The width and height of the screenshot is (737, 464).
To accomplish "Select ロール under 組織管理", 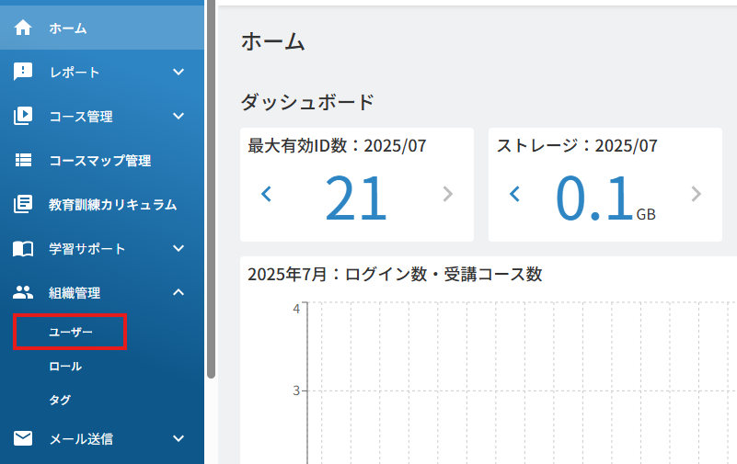I will (65, 366).
